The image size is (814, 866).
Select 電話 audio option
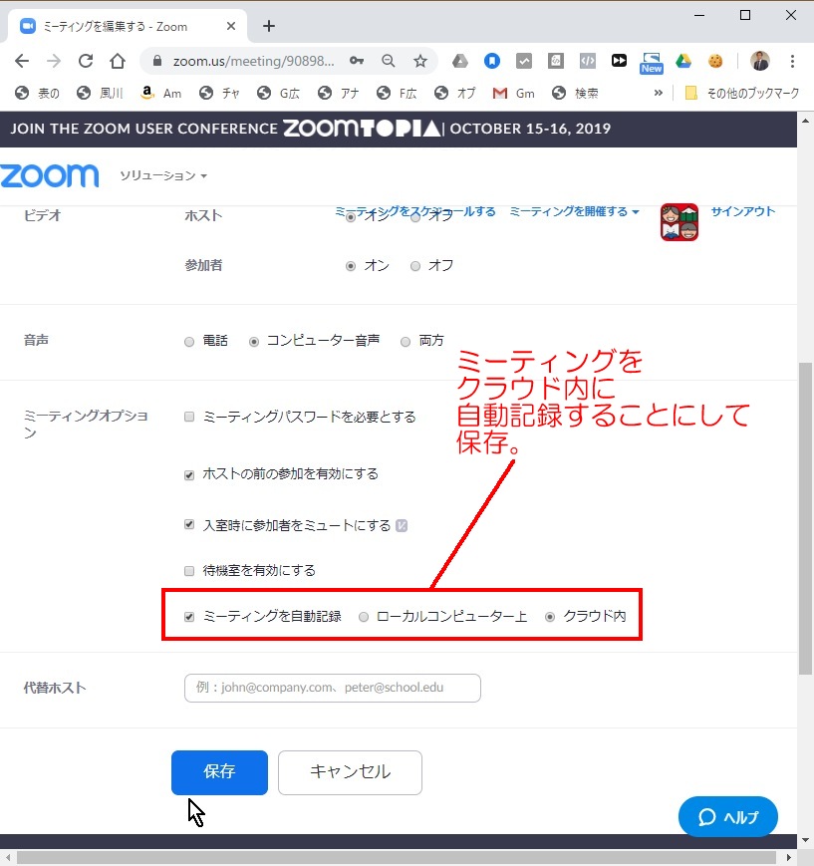pos(189,342)
